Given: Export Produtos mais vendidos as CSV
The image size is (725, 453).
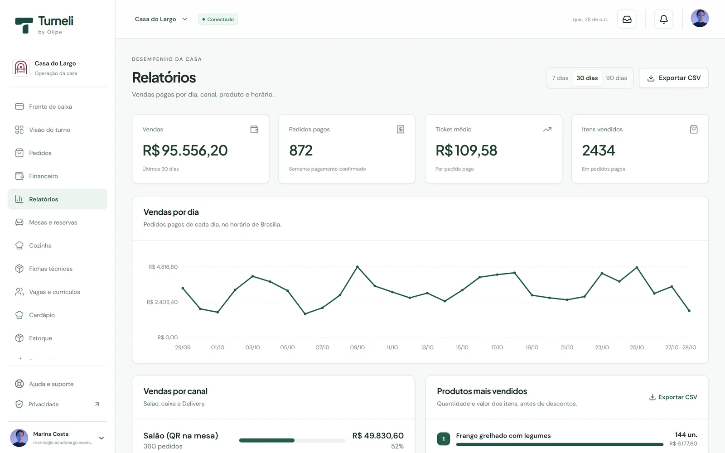Looking at the screenshot, I should tap(673, 397).
